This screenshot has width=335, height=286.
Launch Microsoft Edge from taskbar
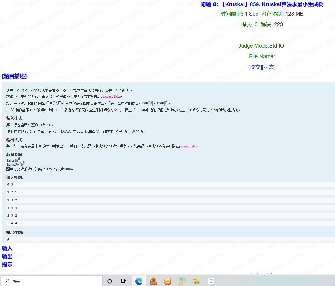point(139,281)
